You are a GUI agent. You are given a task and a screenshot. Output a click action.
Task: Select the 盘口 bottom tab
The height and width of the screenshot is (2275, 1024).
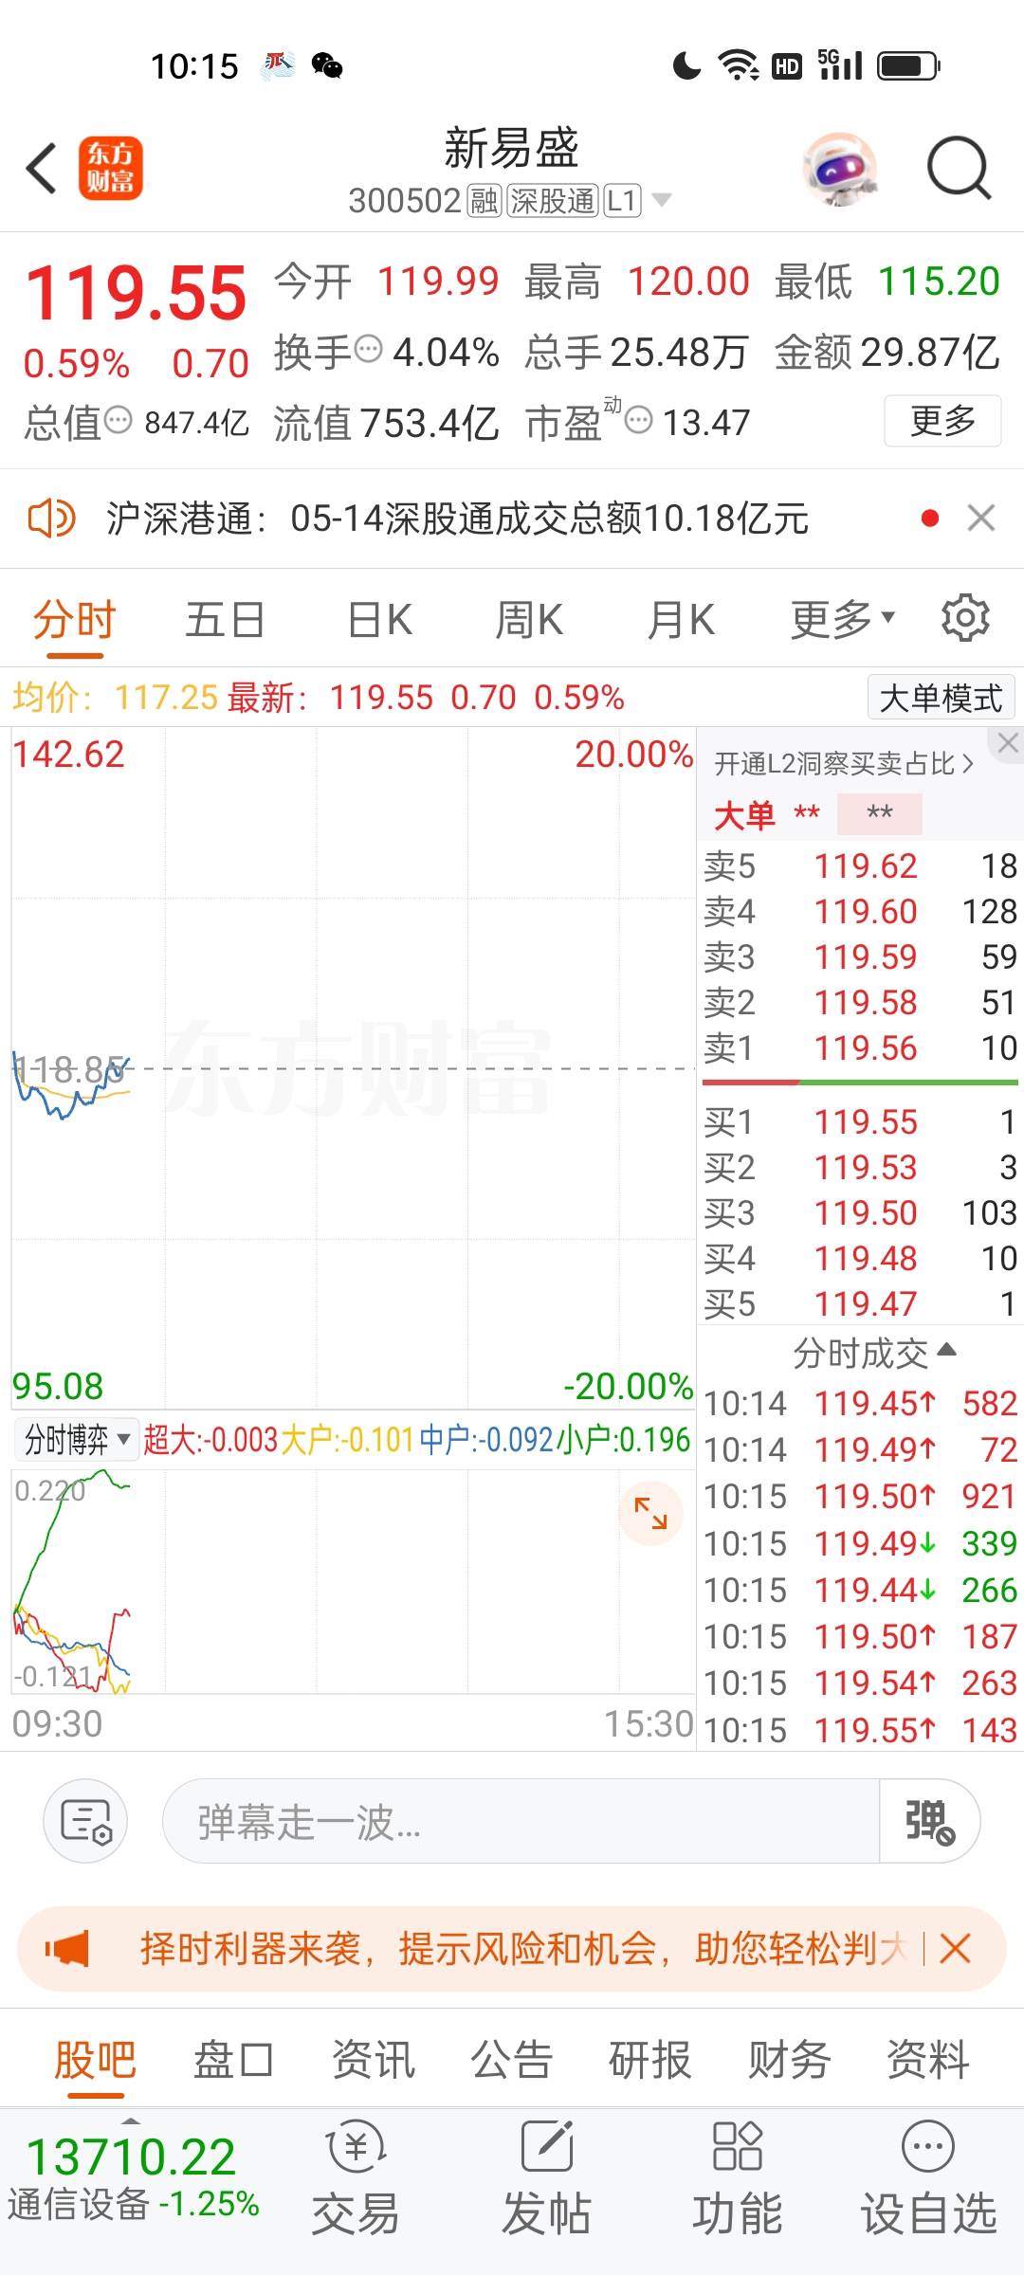click(233, 2060)
